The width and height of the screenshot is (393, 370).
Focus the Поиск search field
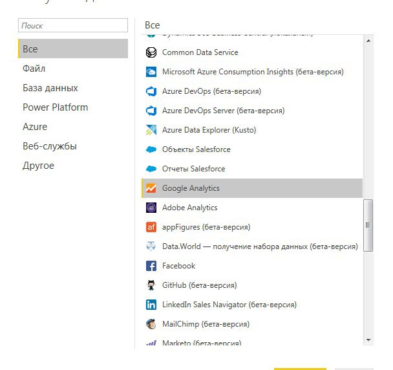point(73,25)
